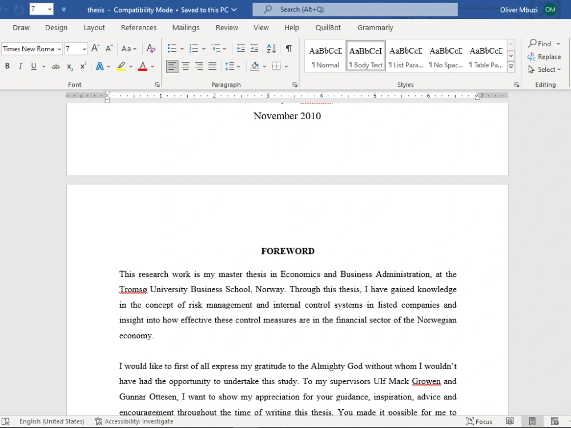Open Font Color dropdown arrow
Image resolution: width=571 pixels, height=428 pixels.
152,67
